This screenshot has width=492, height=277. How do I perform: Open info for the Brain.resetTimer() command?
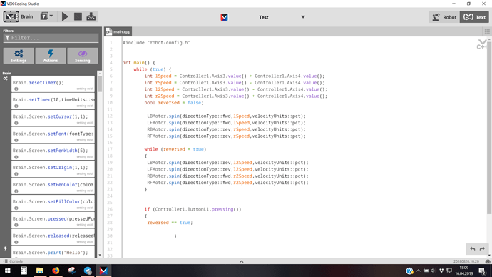tap(16, 89)
